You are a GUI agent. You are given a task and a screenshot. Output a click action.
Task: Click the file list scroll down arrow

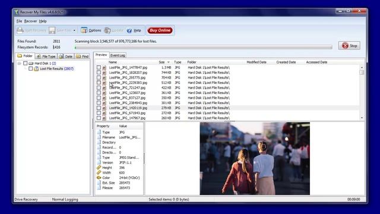coord(362,118)
